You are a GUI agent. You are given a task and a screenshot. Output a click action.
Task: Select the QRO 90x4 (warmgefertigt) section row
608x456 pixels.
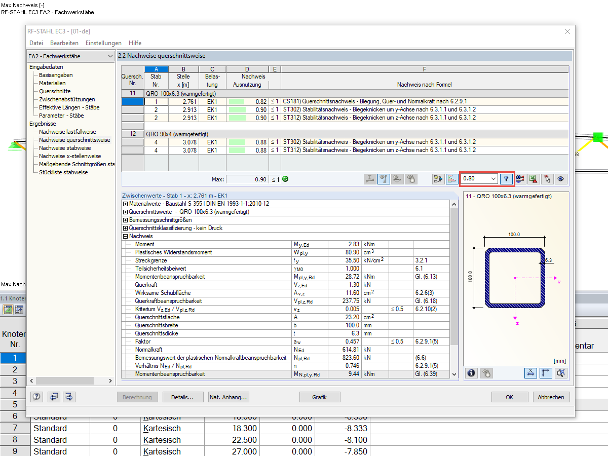[345, 134]
